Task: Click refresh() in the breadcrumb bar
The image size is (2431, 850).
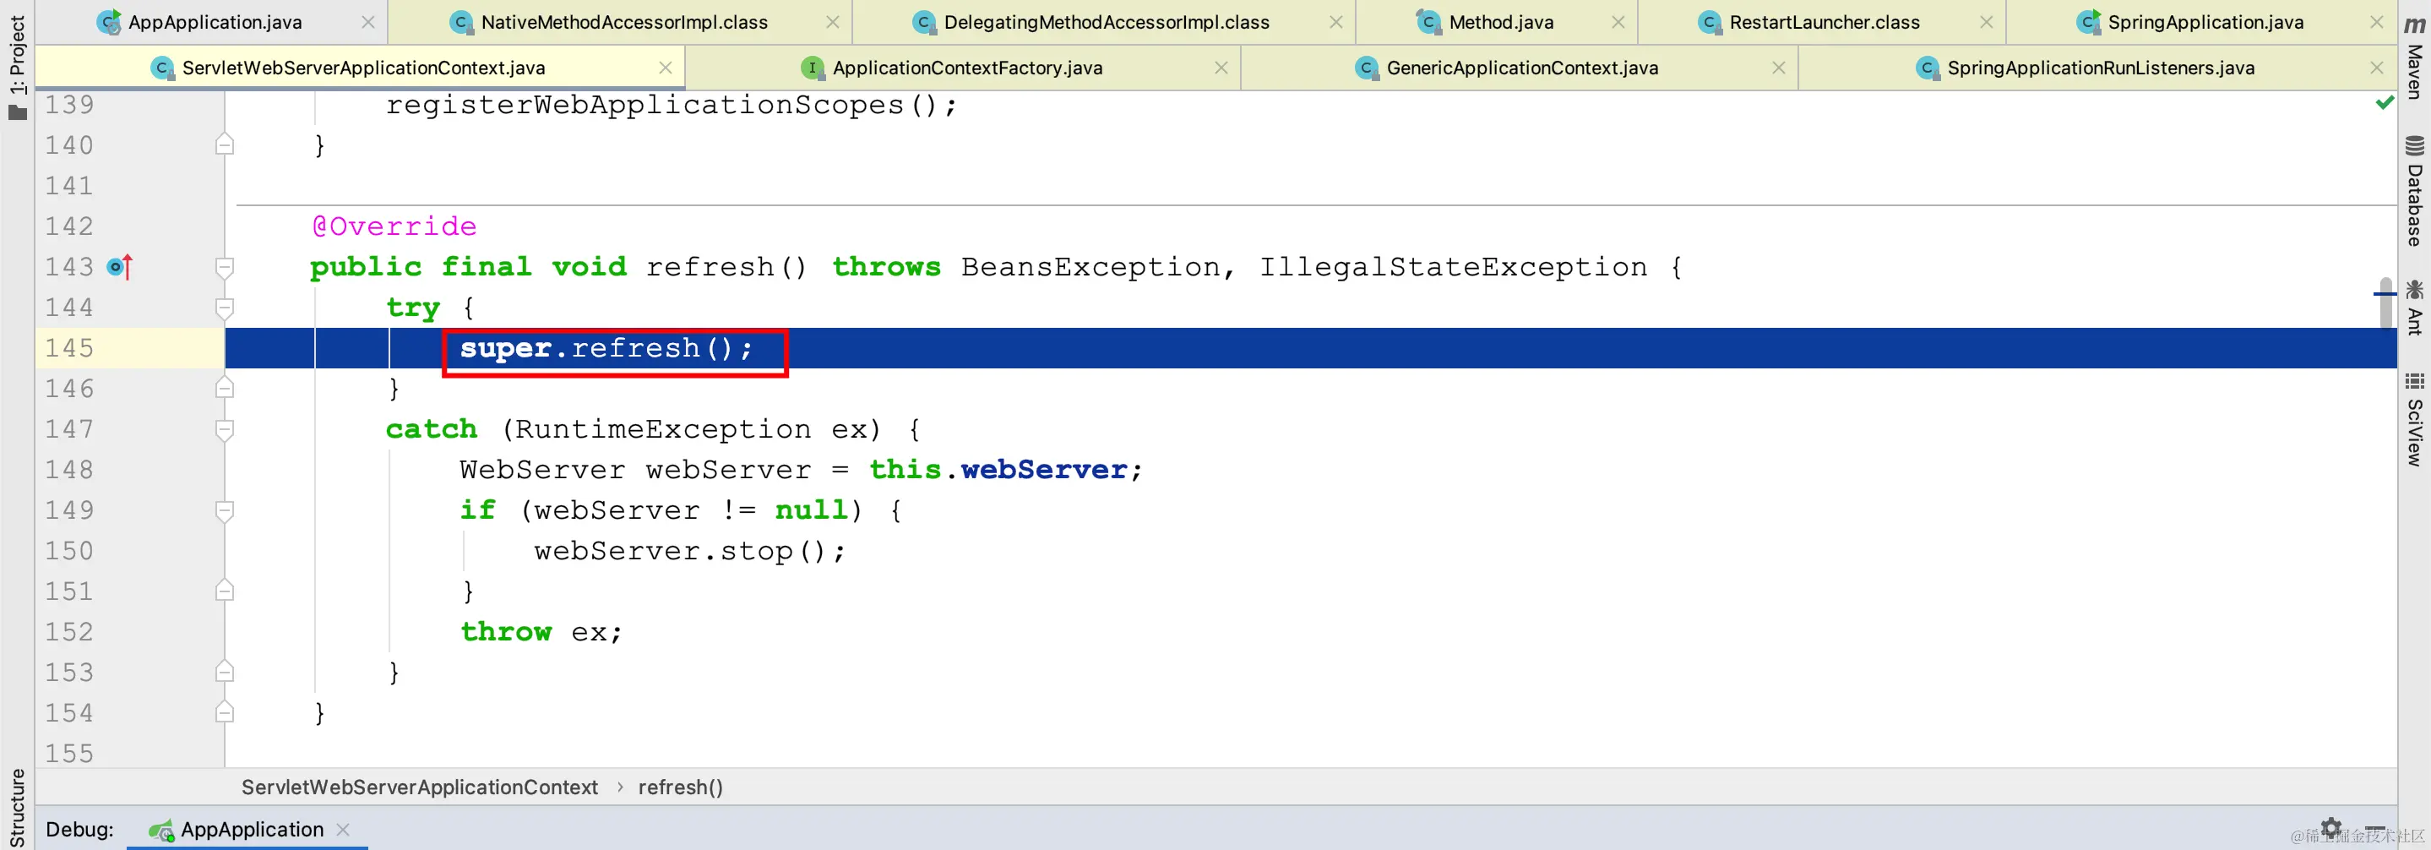Action: tap(681, 787)
